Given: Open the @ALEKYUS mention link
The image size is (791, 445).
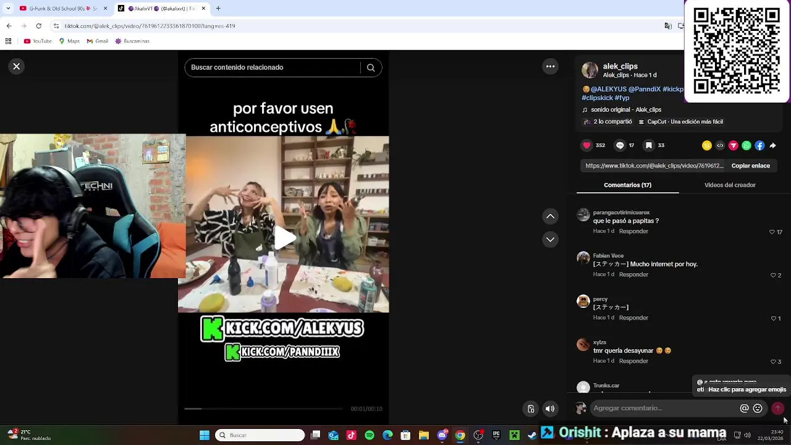Looking at the screenshot, I should (608, 89).
